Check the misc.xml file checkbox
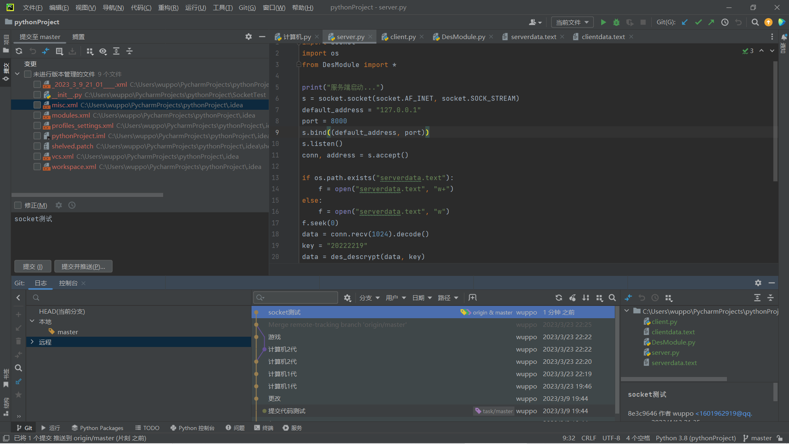The image size is (789, 444). (37, 105)
